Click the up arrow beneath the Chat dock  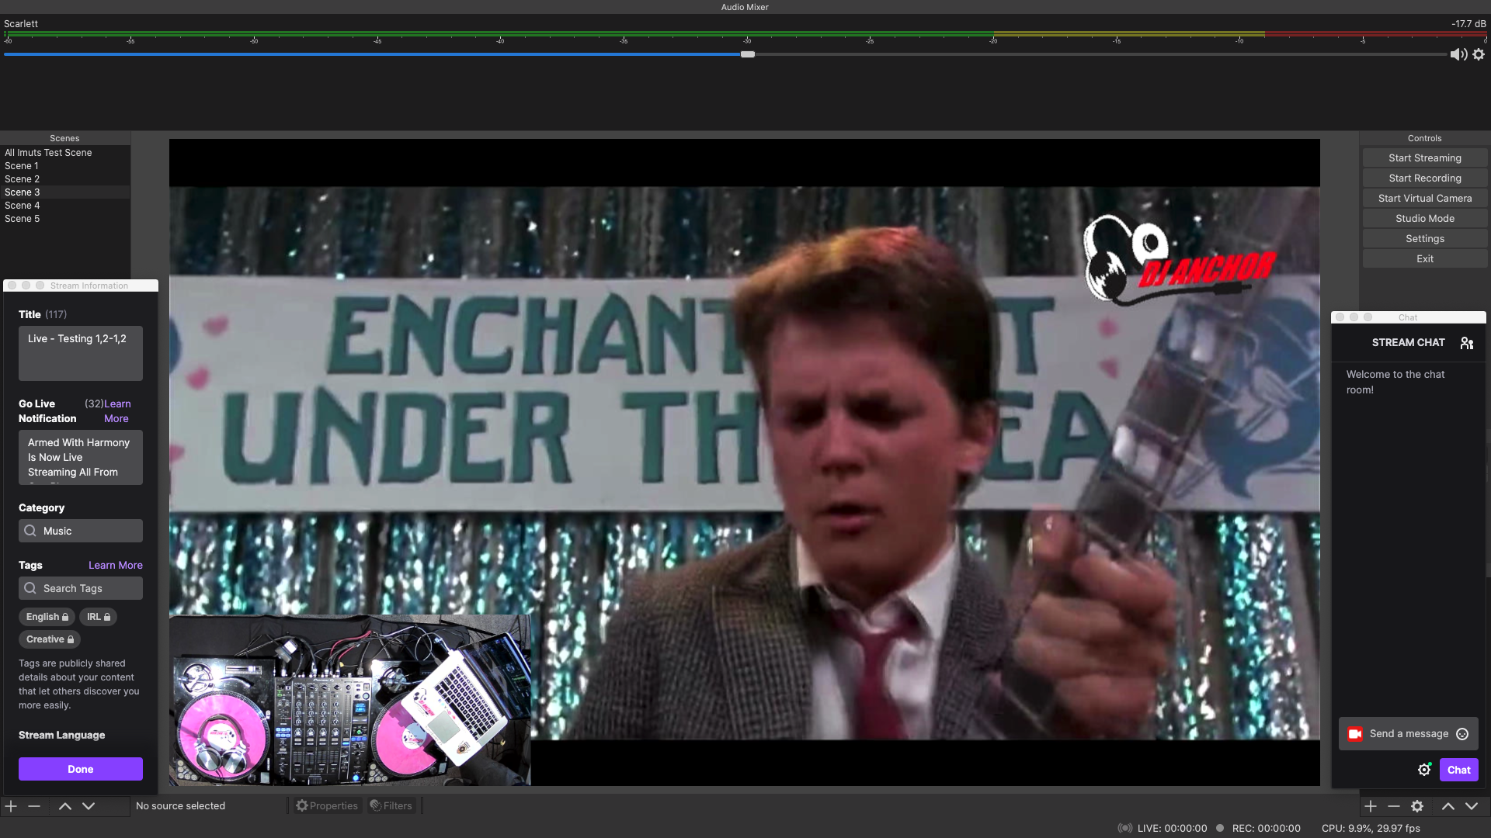point(1448,806)
